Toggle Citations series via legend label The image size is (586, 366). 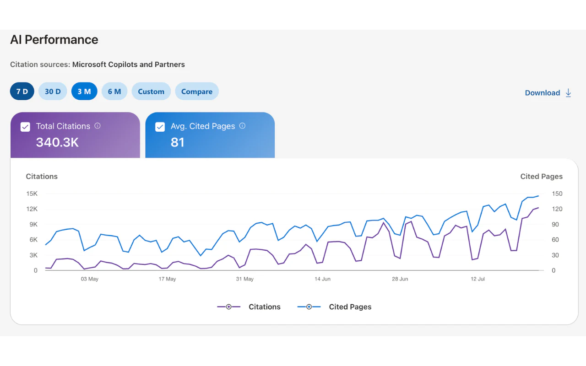pos(265,307)
